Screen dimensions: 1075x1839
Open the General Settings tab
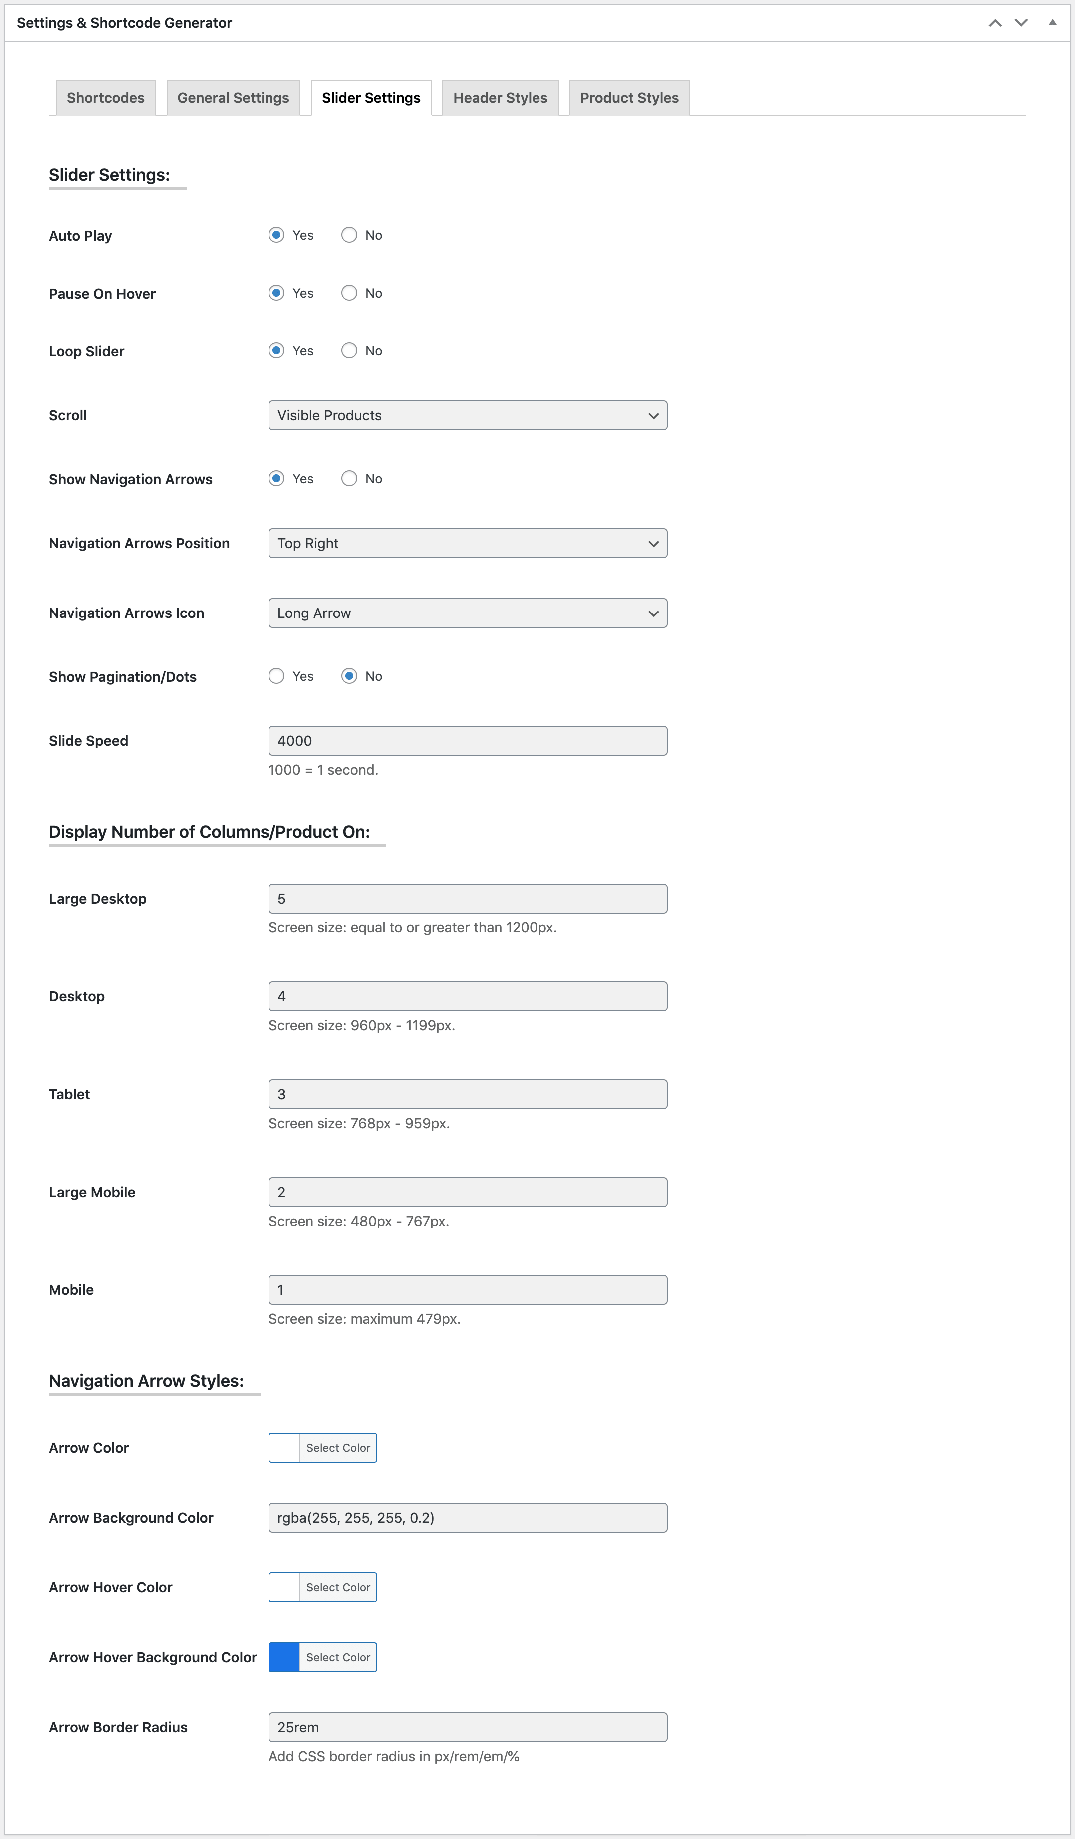coord(233,98)
